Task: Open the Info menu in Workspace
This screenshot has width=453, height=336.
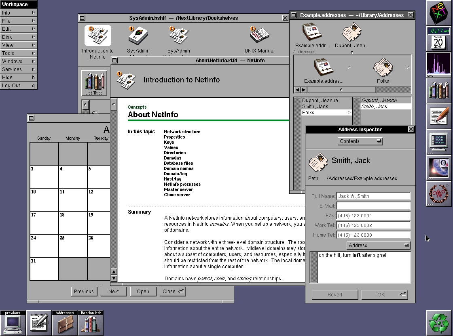Action: (19, 13)
